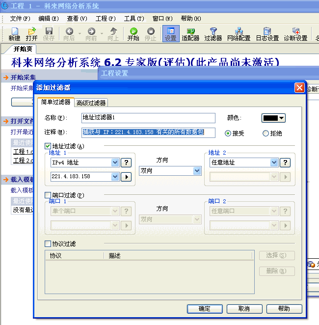This screenshot has width=319, height=325.
Task: Click the 协议 column header
Action: 75,256
